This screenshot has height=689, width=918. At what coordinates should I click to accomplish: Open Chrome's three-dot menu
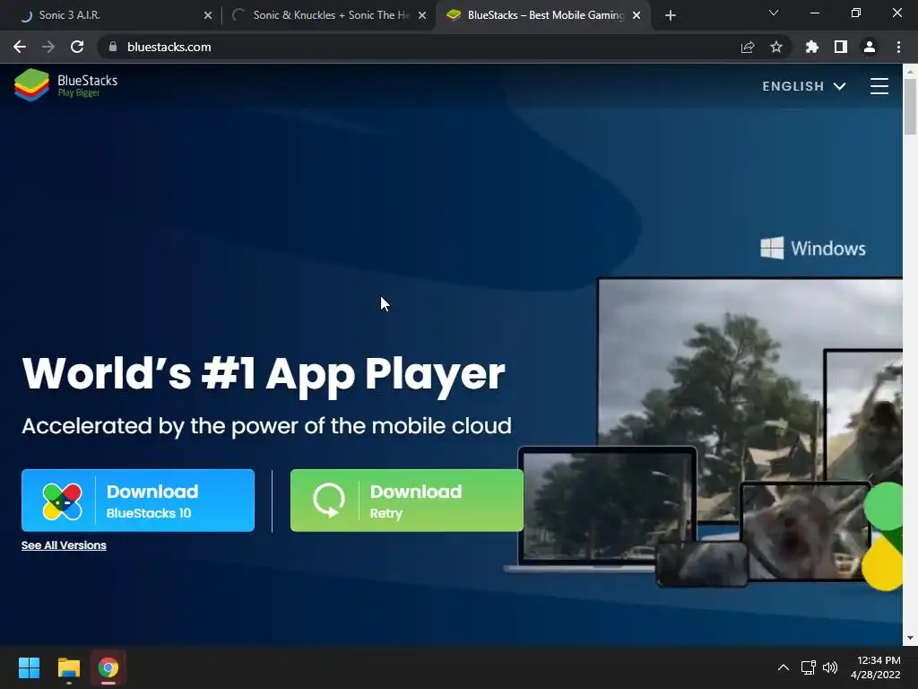click(898, 47)
